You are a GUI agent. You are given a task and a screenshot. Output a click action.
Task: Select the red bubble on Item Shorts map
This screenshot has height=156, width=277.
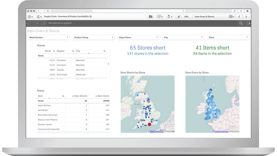click(x=150, y=124)
